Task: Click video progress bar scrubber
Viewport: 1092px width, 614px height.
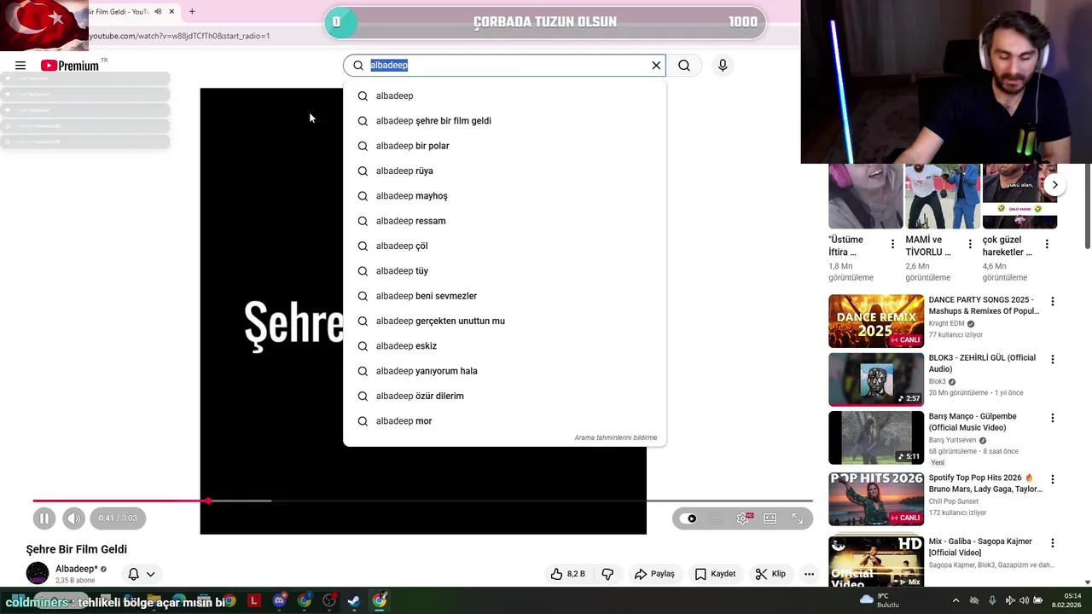Action: click(207, 501)
